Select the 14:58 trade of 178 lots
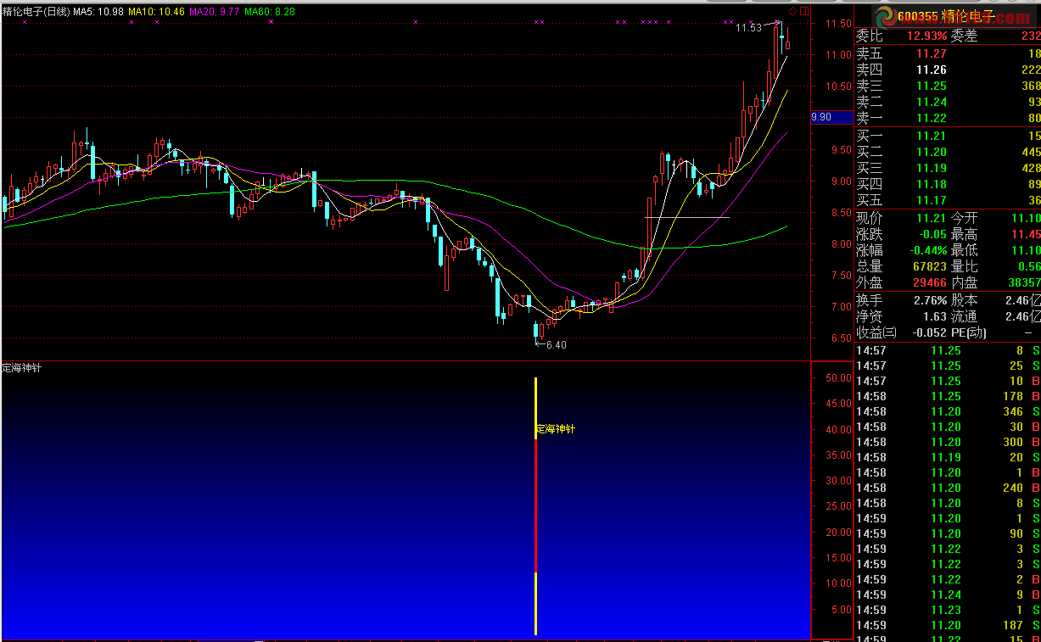 pyautogui.click(x=948, y=396)
